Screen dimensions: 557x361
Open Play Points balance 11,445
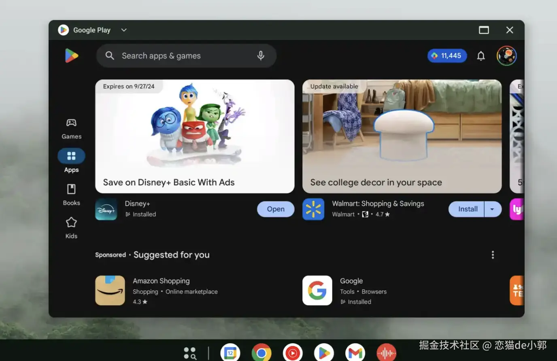(x=447, y=56)
